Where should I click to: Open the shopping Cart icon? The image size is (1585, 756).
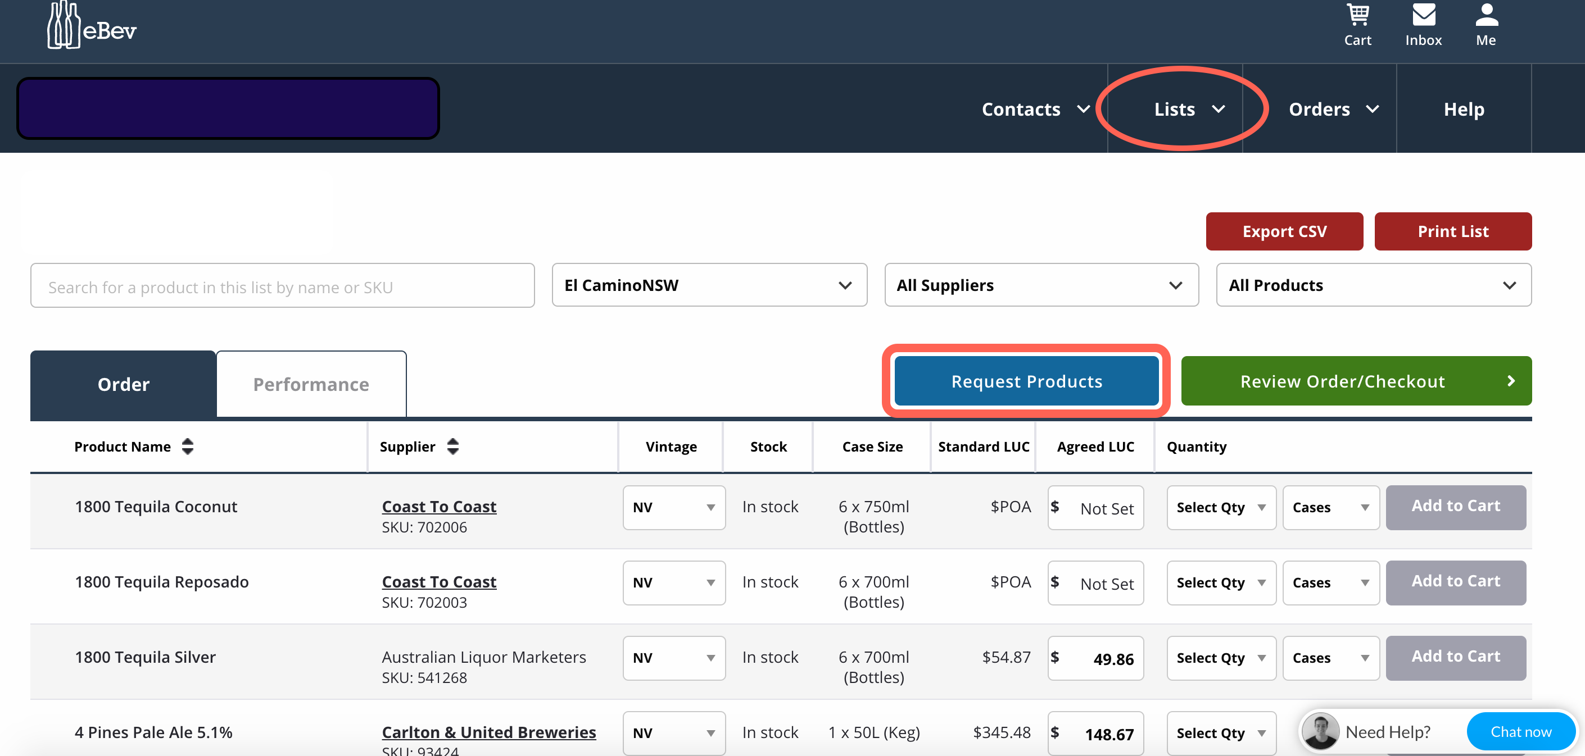pyautogui.click(x=1357, y=16)
